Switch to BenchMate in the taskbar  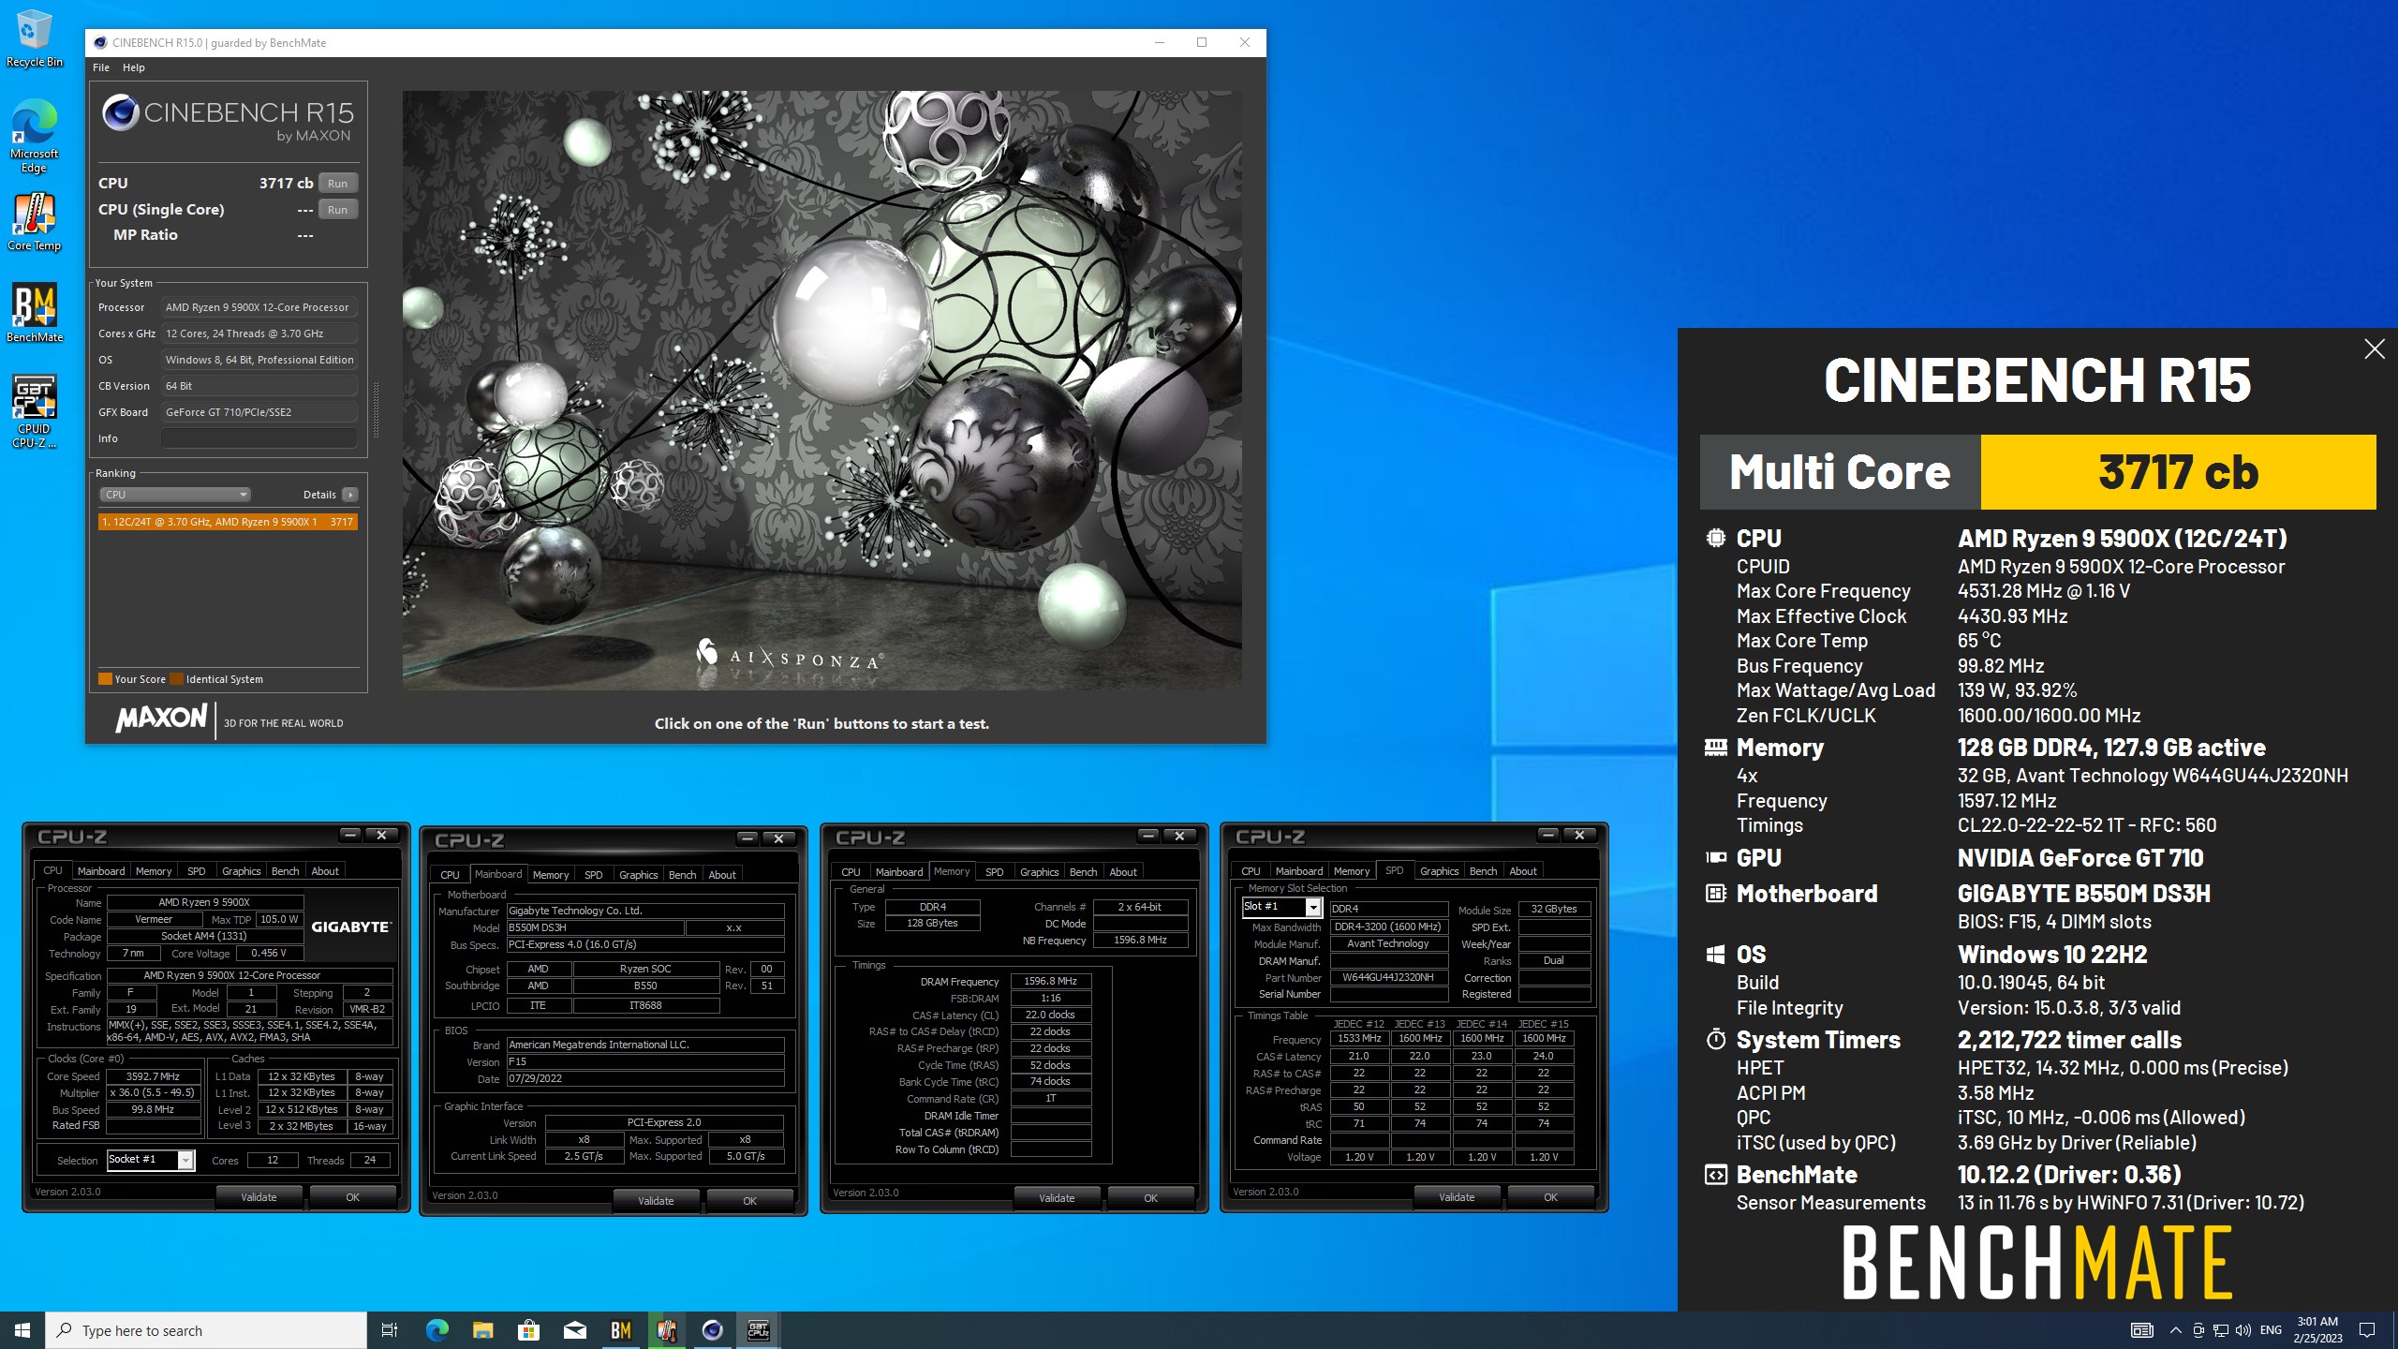(620, 1330)
